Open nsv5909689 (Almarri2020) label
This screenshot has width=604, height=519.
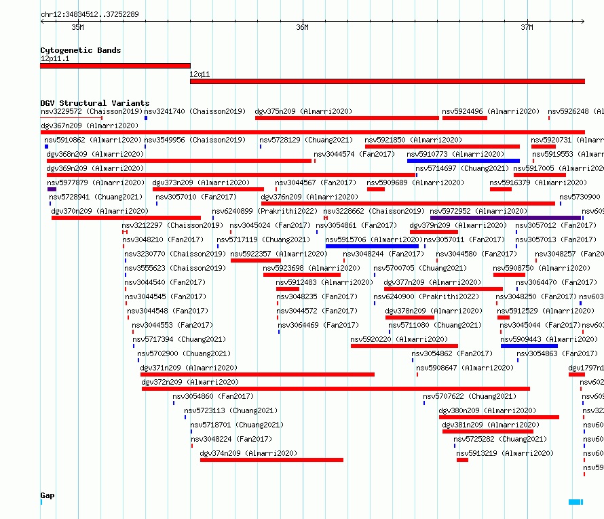point(415,182)
